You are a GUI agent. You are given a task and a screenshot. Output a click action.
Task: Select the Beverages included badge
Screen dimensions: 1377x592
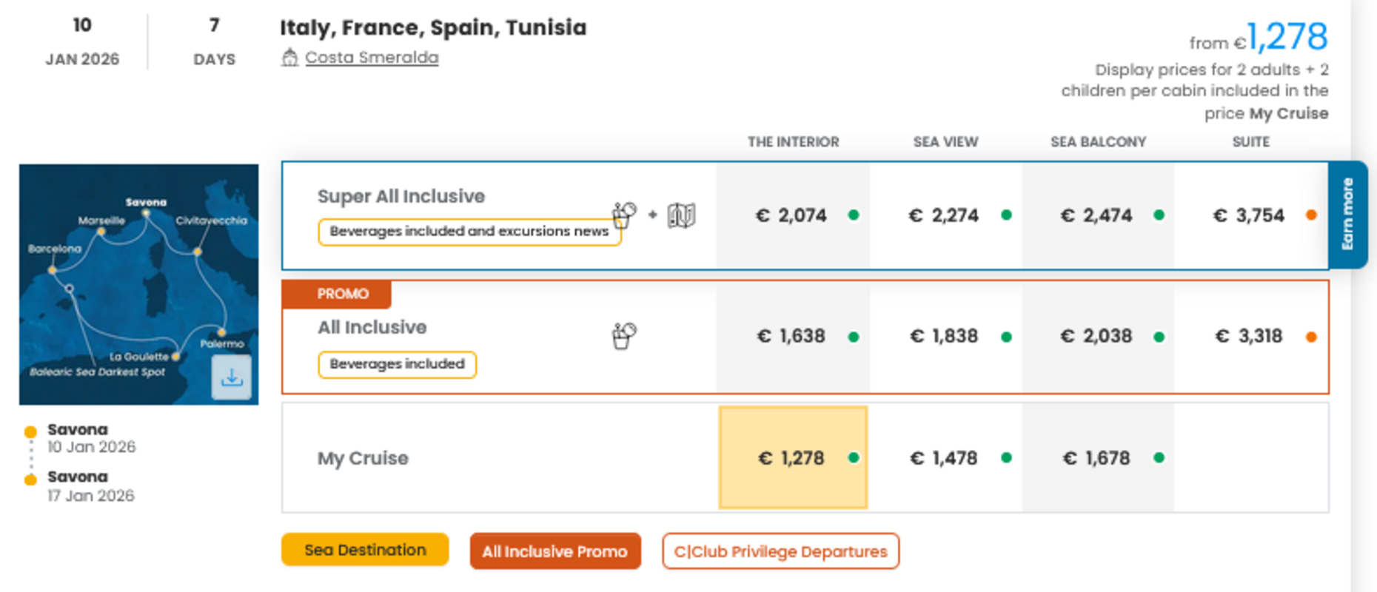397,364
